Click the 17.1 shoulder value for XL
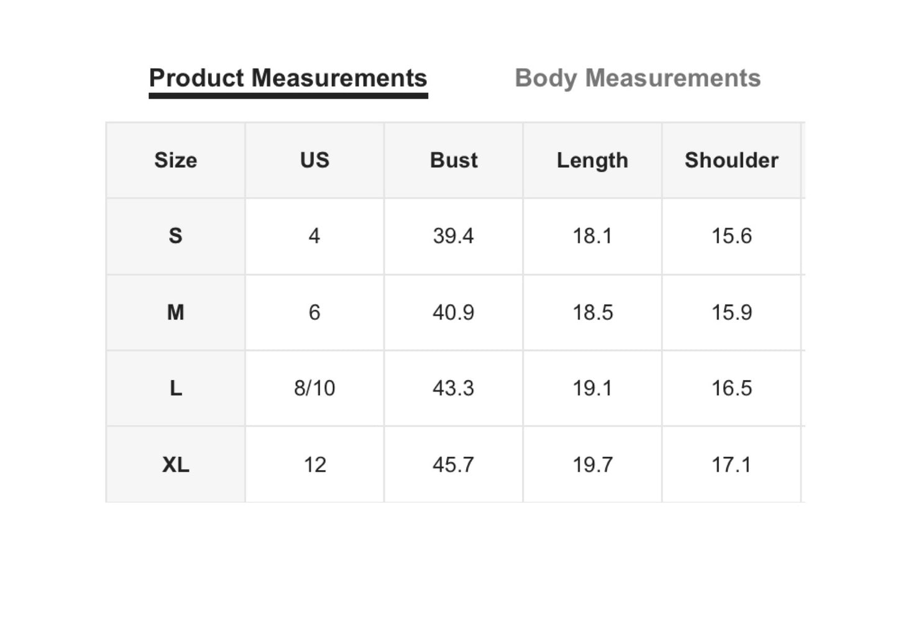This screenshot has width=898, height=629. coord(731,464)
